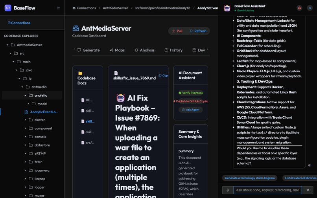Viewport: 317px width, 198px height.
Task: Click the Pull button
Action: (177, 31)
